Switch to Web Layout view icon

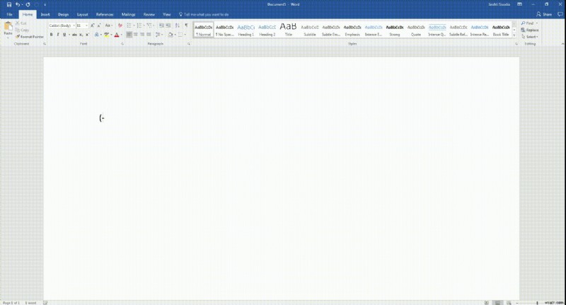509,302
